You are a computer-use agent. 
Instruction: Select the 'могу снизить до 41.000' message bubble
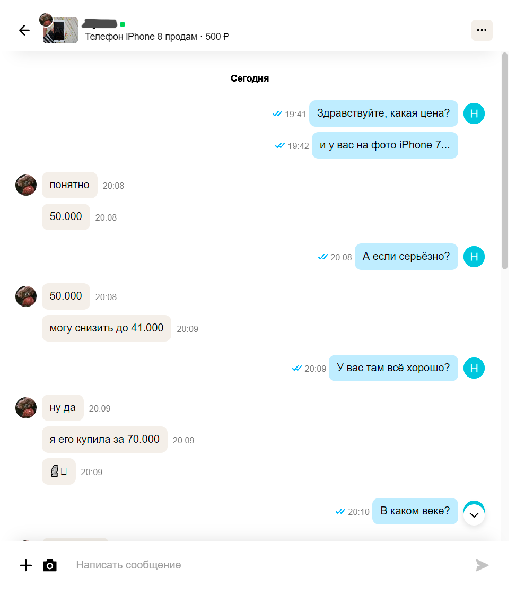click(x=107, y=328)
